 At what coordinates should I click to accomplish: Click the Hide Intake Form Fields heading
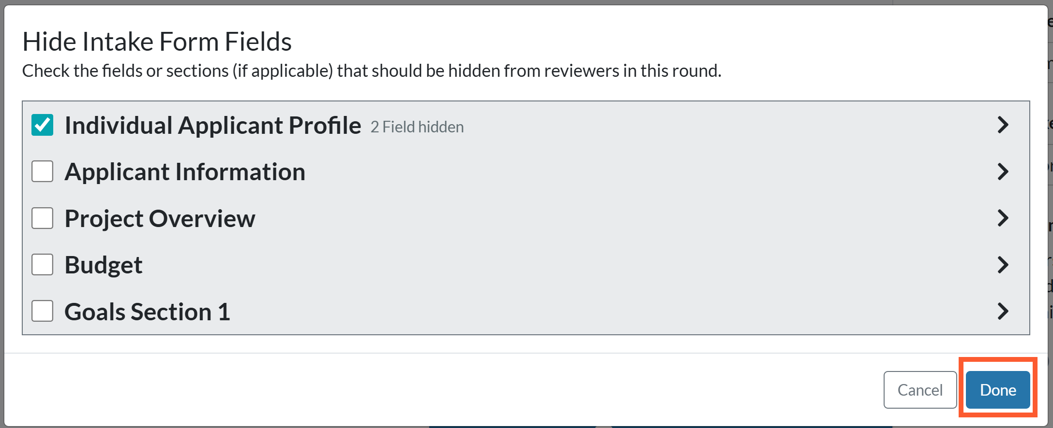tap(157, 42)
